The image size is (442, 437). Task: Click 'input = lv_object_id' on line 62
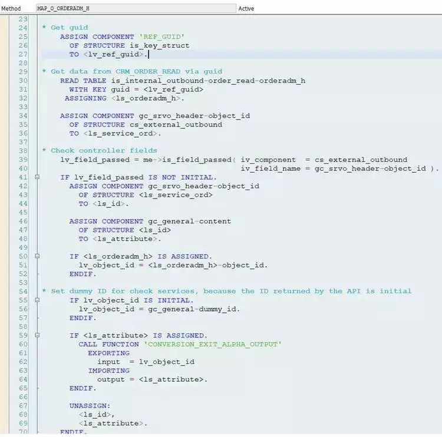tap(146, 362)
